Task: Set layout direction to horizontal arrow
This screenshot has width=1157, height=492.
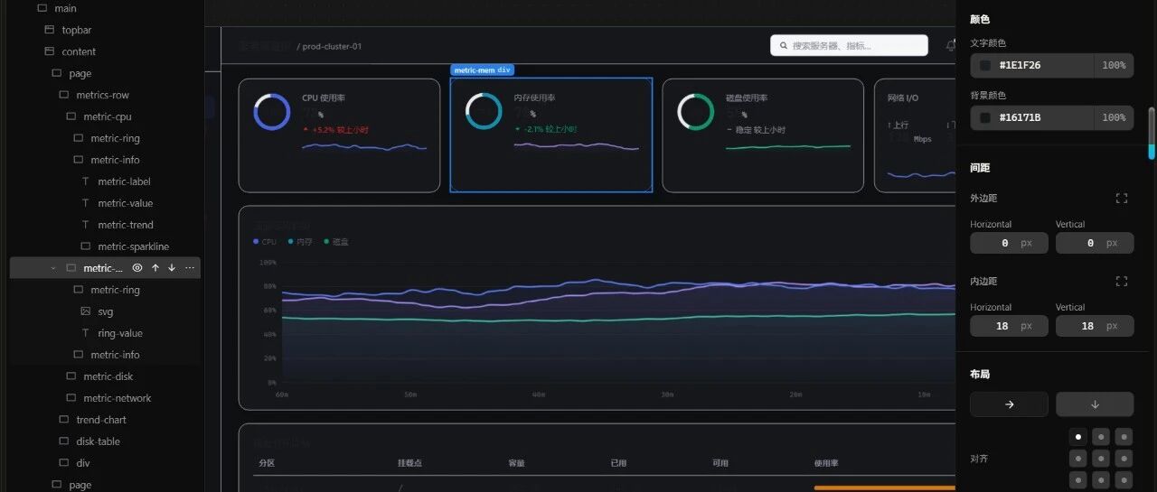Action: tap(1009, 404)
